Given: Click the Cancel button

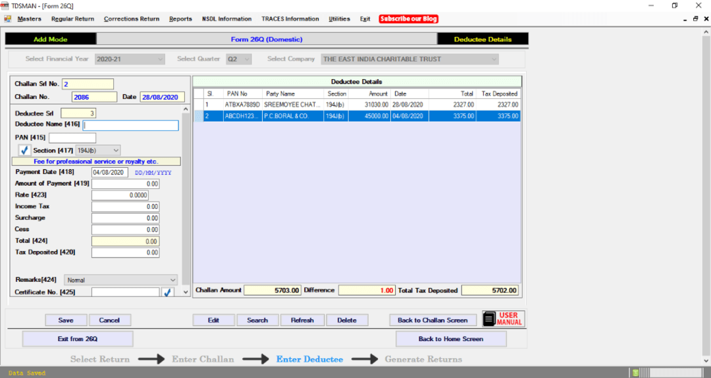Looking at the screenshot, I should pos(109,320).
